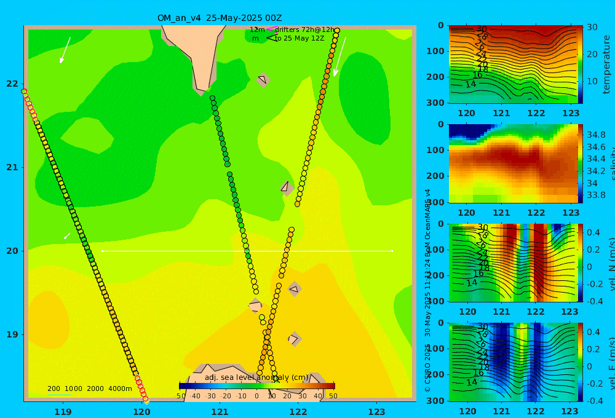
Task: Click the white section line at 20N
Action: click(247, 251)
